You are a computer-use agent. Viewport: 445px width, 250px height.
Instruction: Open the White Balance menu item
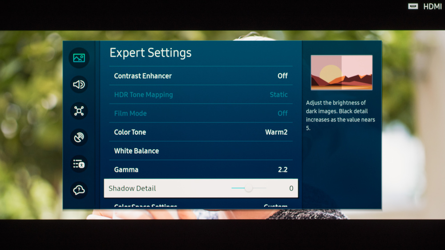(136, 151)
